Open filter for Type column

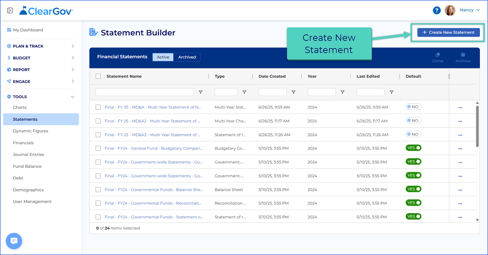[244, 92]
